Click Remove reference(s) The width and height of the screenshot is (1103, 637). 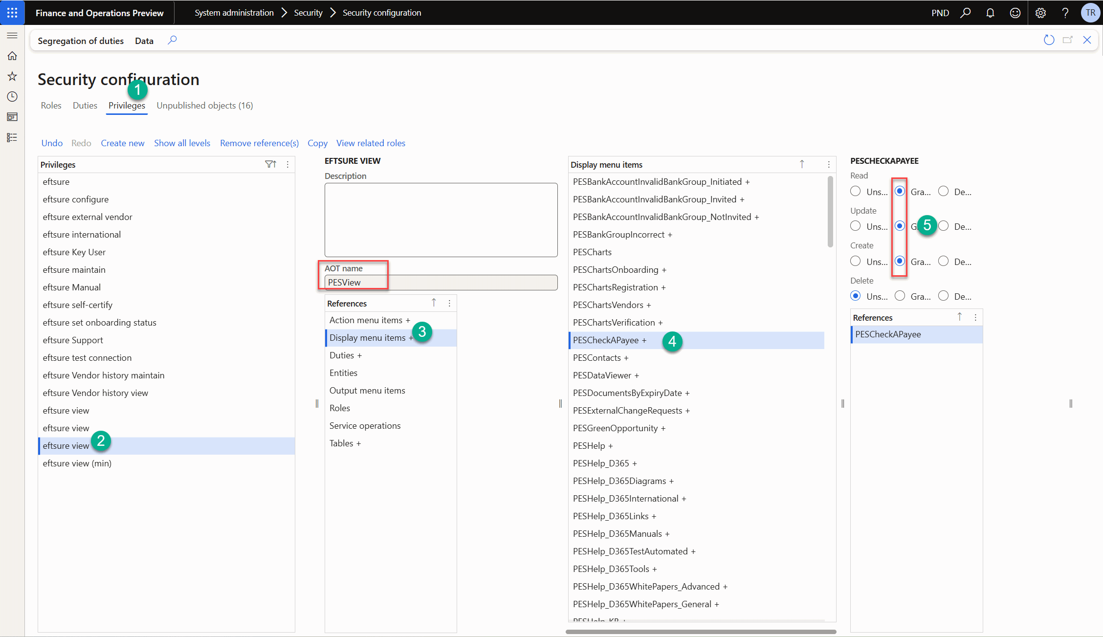click(259, 143)
